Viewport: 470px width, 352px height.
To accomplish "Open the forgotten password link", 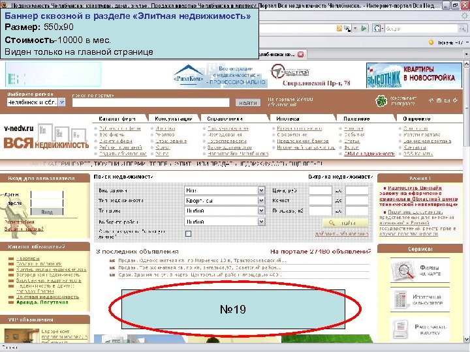I will (x=24, y=229).
